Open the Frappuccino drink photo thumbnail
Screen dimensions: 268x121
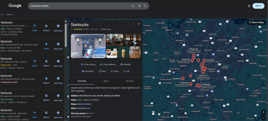(x=123, y=52)
